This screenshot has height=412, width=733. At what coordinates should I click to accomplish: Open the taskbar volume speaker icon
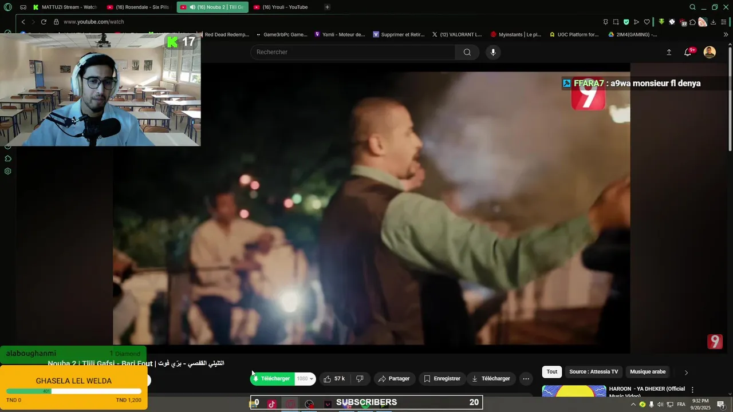pyautogui.click(x=660, y=405)
